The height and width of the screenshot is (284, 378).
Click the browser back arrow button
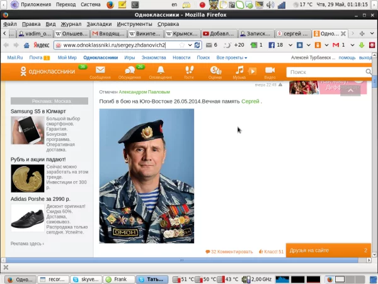pos(7,45)
